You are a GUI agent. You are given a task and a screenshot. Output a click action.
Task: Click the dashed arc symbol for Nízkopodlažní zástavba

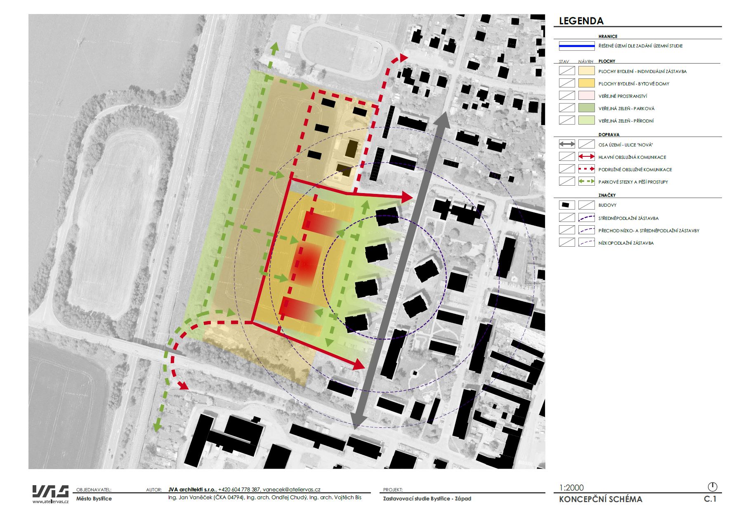586,243
